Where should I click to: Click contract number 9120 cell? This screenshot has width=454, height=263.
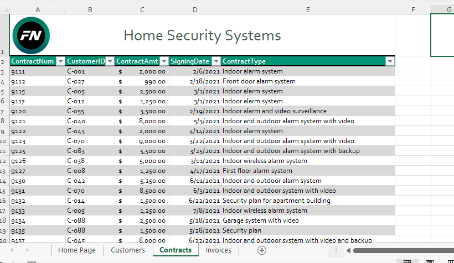pos(38,111)
